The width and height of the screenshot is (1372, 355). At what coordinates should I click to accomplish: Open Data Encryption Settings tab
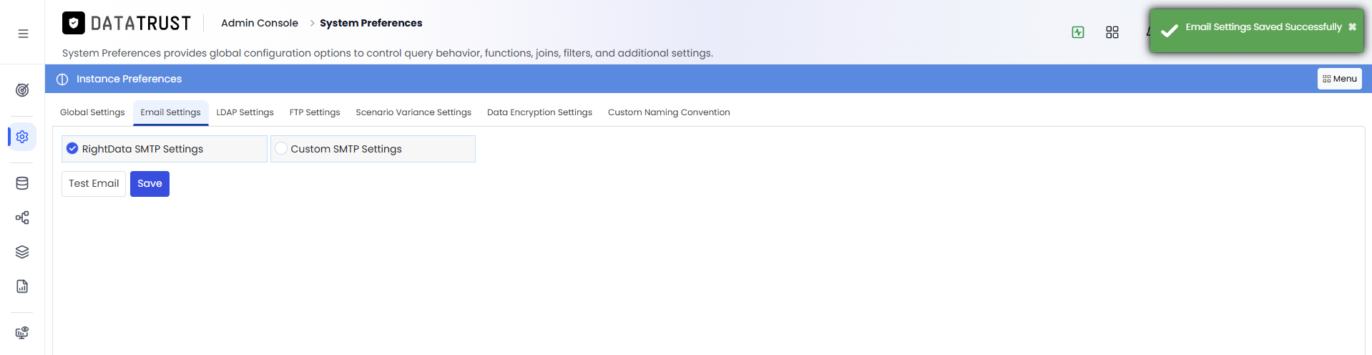point(539,112)
